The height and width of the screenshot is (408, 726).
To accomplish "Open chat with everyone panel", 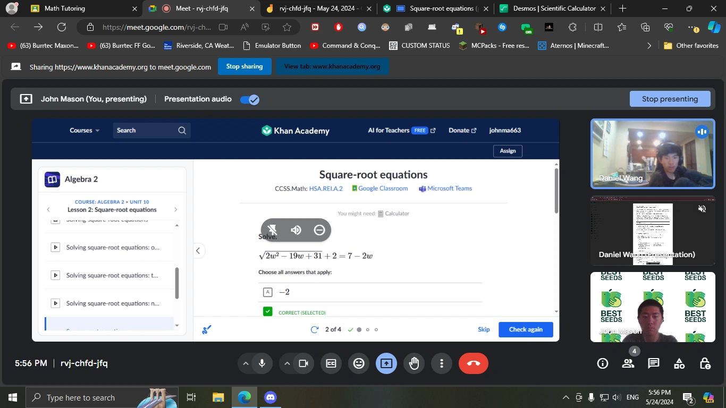I will pyautogui.click(x=653, y=363).
